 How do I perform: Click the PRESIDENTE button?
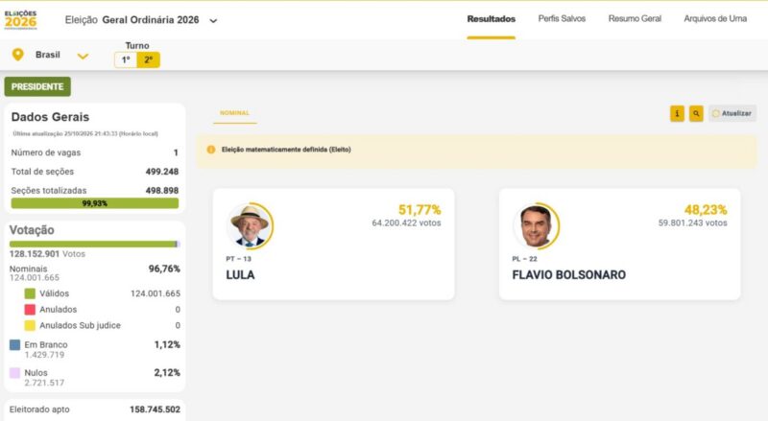(x=37, y=86)
